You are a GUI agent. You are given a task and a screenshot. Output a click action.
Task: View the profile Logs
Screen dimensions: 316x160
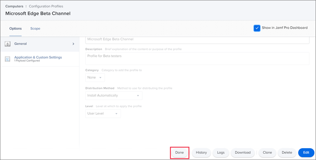[x=221, y=153]
